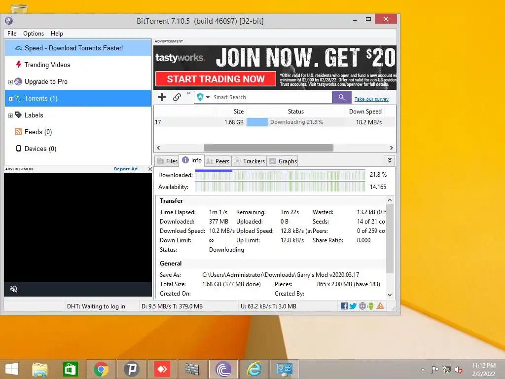Switch to the Peers tab
Image resolution: width=505 pixels, height=379 pixels.
[x=217, y=161]
